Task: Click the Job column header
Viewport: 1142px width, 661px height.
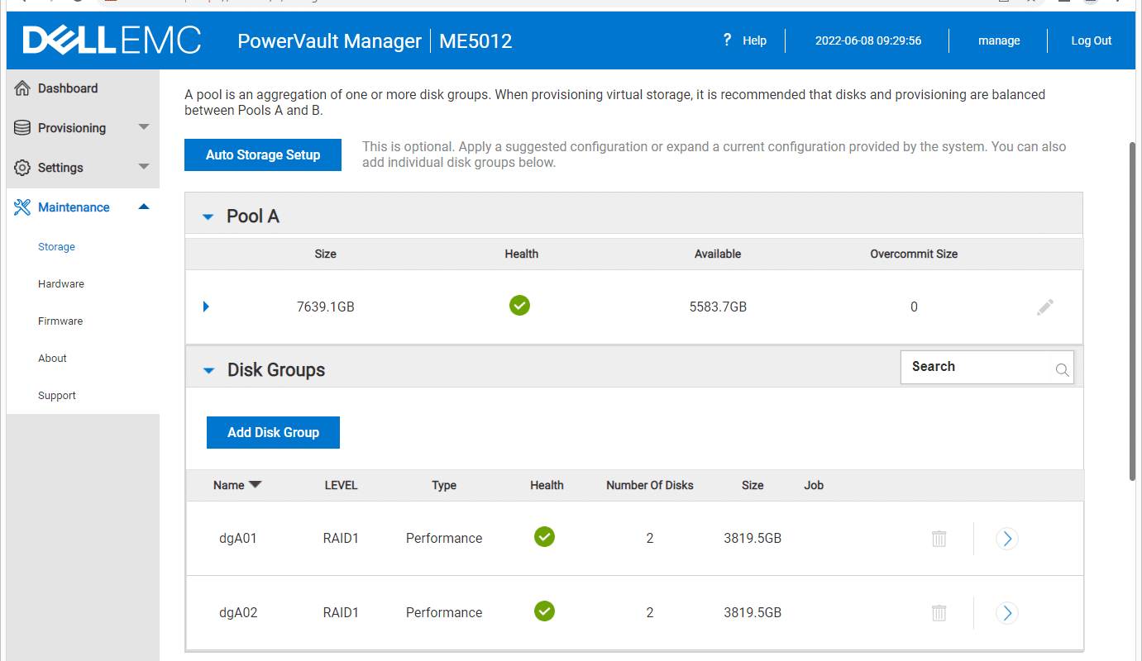Action: coord(814,485)
